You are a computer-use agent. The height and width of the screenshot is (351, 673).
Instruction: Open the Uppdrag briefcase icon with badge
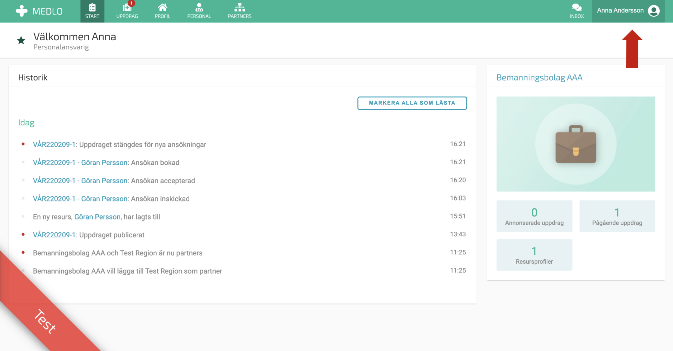pyautogui.click(x=127, y=7)
